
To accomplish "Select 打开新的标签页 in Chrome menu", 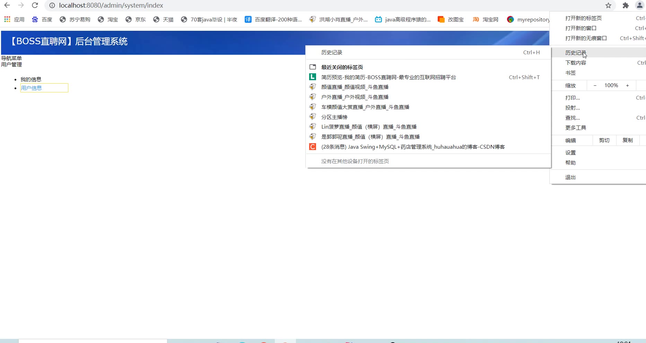I will click(598, 18).
